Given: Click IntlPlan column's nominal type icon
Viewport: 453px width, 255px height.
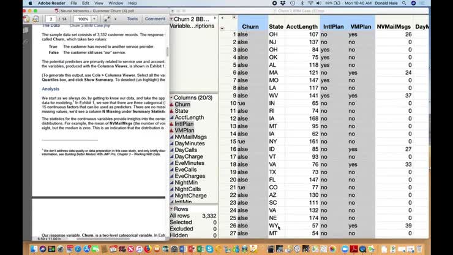Looking at the screenshot, I should [171, 124].
